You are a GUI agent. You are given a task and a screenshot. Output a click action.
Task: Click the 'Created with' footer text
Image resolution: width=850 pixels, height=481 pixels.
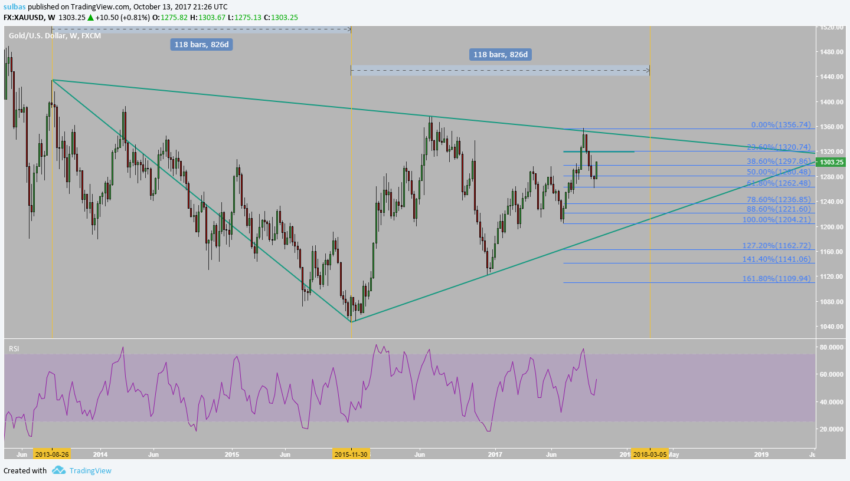pyautogui.click(x=25, y=470)
